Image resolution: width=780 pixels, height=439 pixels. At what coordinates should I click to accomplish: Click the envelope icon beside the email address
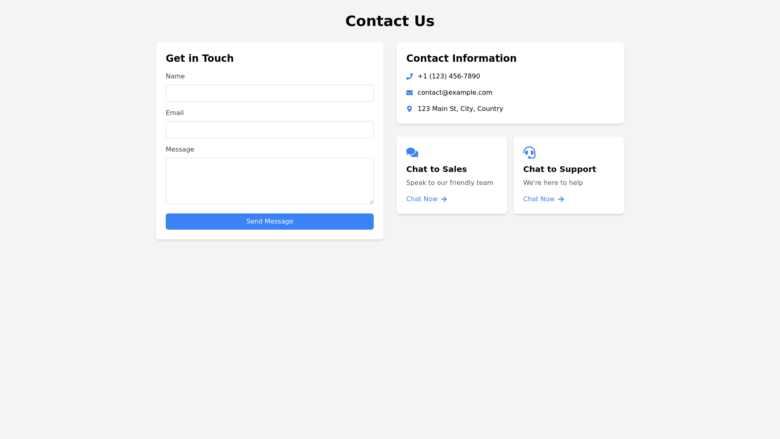tap(409, 93)
